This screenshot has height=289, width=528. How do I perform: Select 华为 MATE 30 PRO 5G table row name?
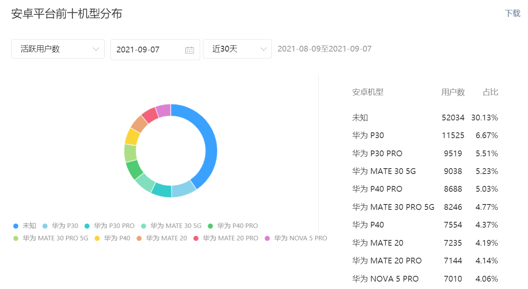pyautogui.click(x=393, y=207)
